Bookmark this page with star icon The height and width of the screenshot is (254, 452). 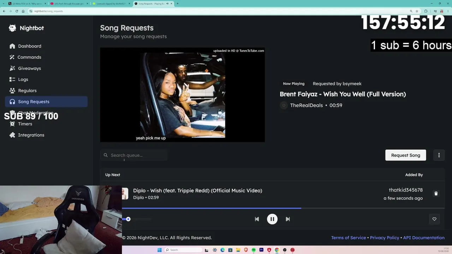(417, 11)
